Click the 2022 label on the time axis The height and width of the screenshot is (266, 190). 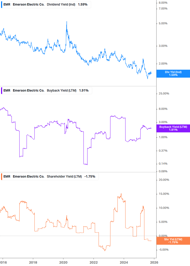[x=94, y=262]
